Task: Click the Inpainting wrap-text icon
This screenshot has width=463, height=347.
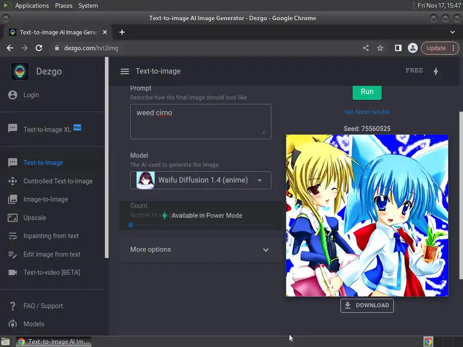Action: pos(13,236)
